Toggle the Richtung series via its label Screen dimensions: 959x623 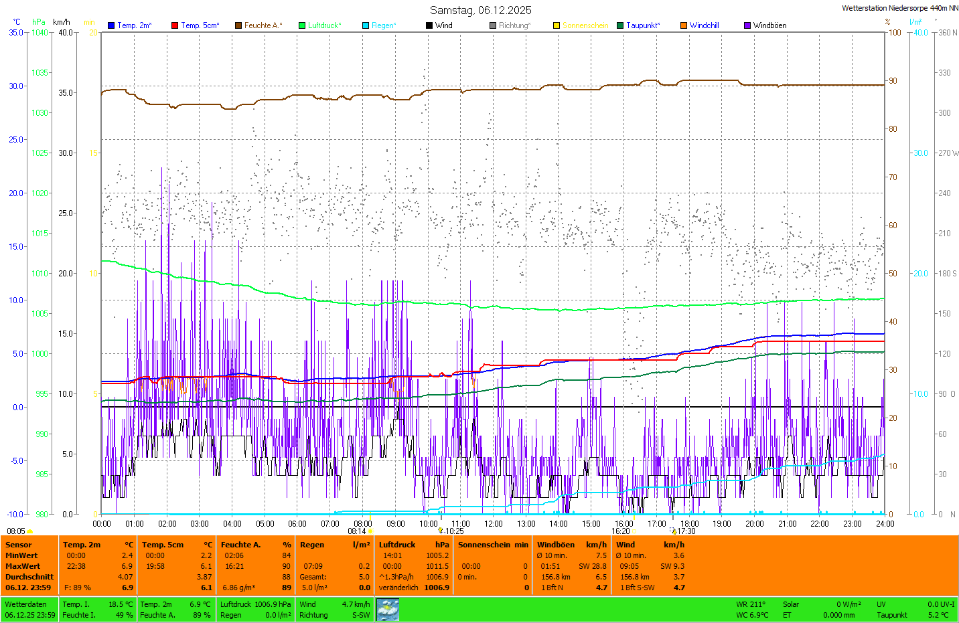[514, 25]
